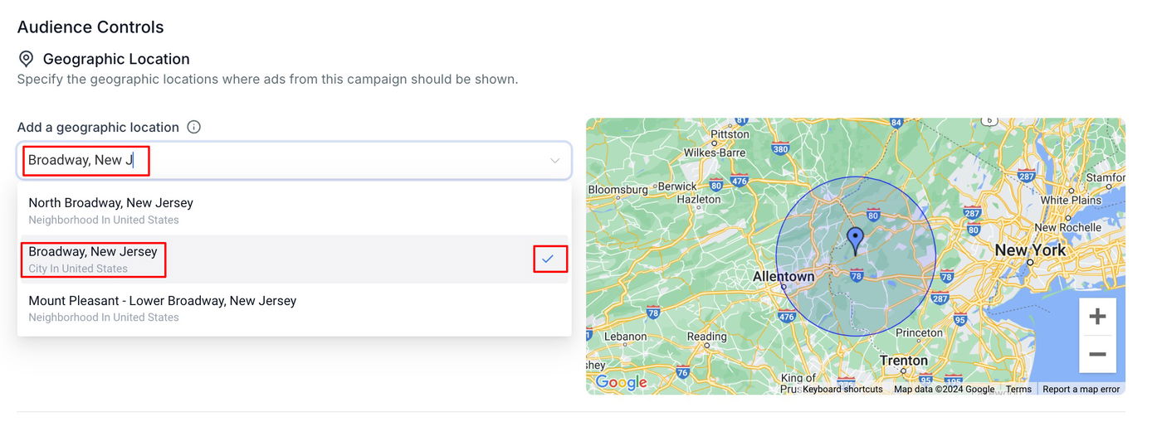Click the blue map marker pin
Screen dimensions: 1162x441
(855, 240)
